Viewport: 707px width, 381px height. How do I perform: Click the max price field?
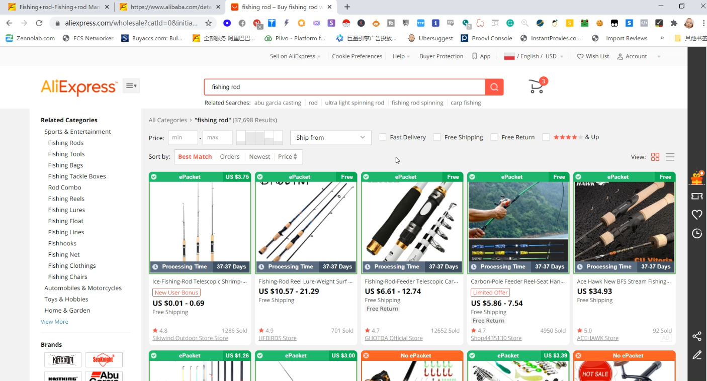point(217,138)
